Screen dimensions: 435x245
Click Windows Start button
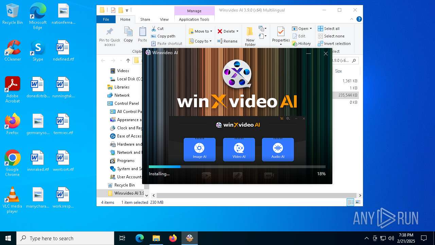pyautogui.click(x=8, y=238)
